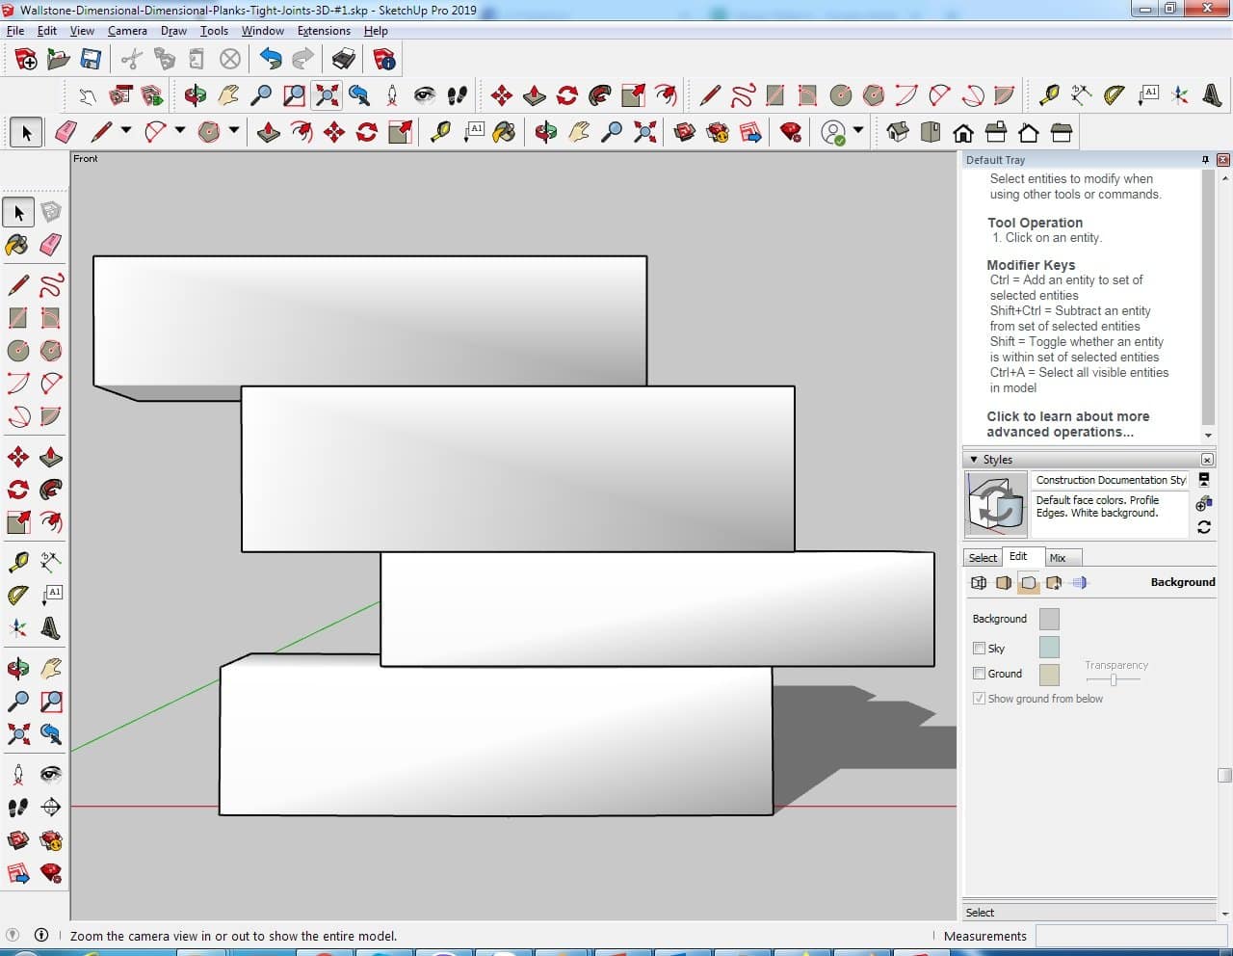Image resolution: width=1233 pixels, height=956 pixels.
Task: Select the Paint Bucket tool in left toolbar
Action: point(17,245)
